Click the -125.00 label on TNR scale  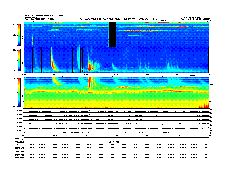click(15, 79)
